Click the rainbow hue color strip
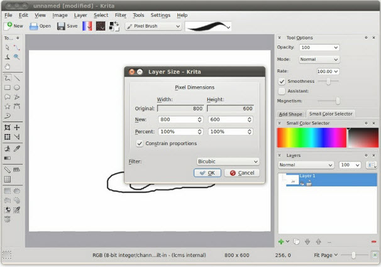The height and width of the screenshot is (268, 381). [312, 137]
